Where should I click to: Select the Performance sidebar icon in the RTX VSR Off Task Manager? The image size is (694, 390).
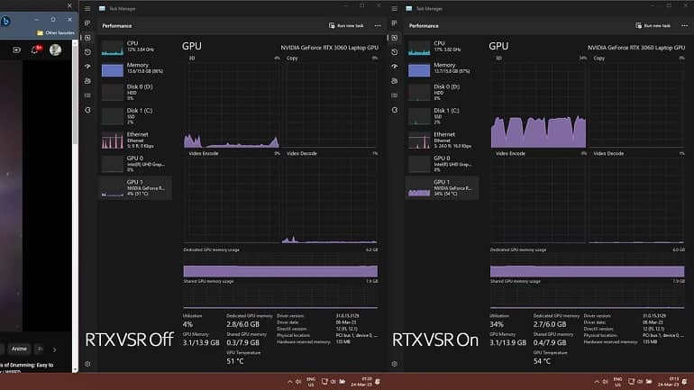point(87,38)
